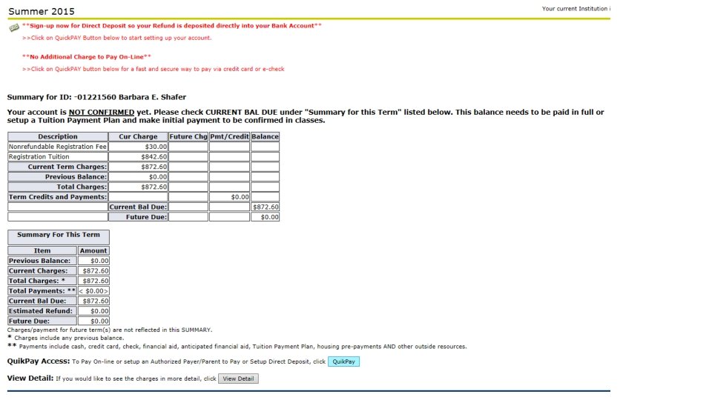The height and width of the screenshot is (400, 712).
Task: Click 'Future Due:' in term summary
Action: coord(42,321)
